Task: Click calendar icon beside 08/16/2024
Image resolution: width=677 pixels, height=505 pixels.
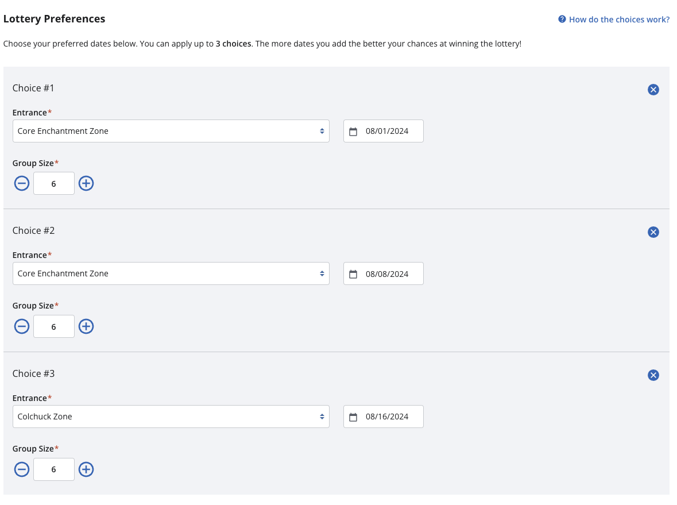Action: click(x=353, y=417)
